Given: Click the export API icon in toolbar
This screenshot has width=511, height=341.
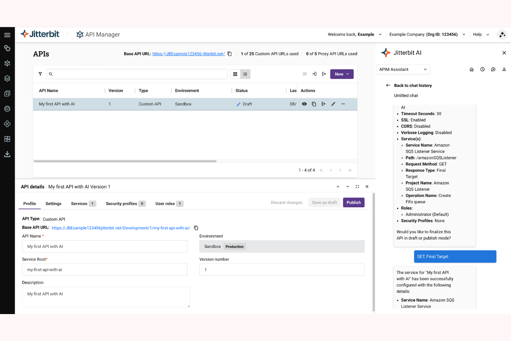Looking at the screenshot, I should 324,74.
